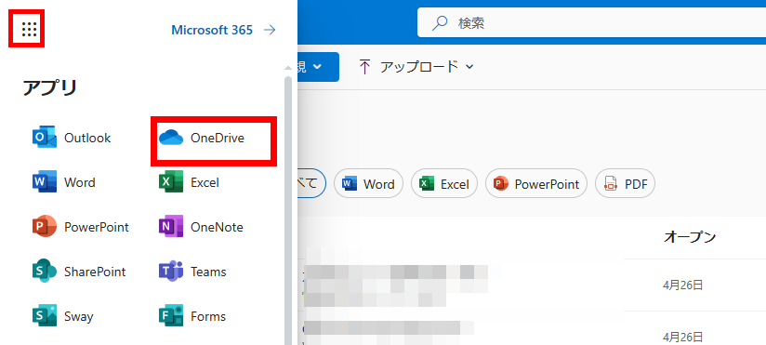Launch Forms from the app list
766x345 pixels.
(192, 316)
